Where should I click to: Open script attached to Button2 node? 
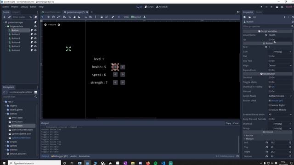pyautogui.click(x=32, y=34)
